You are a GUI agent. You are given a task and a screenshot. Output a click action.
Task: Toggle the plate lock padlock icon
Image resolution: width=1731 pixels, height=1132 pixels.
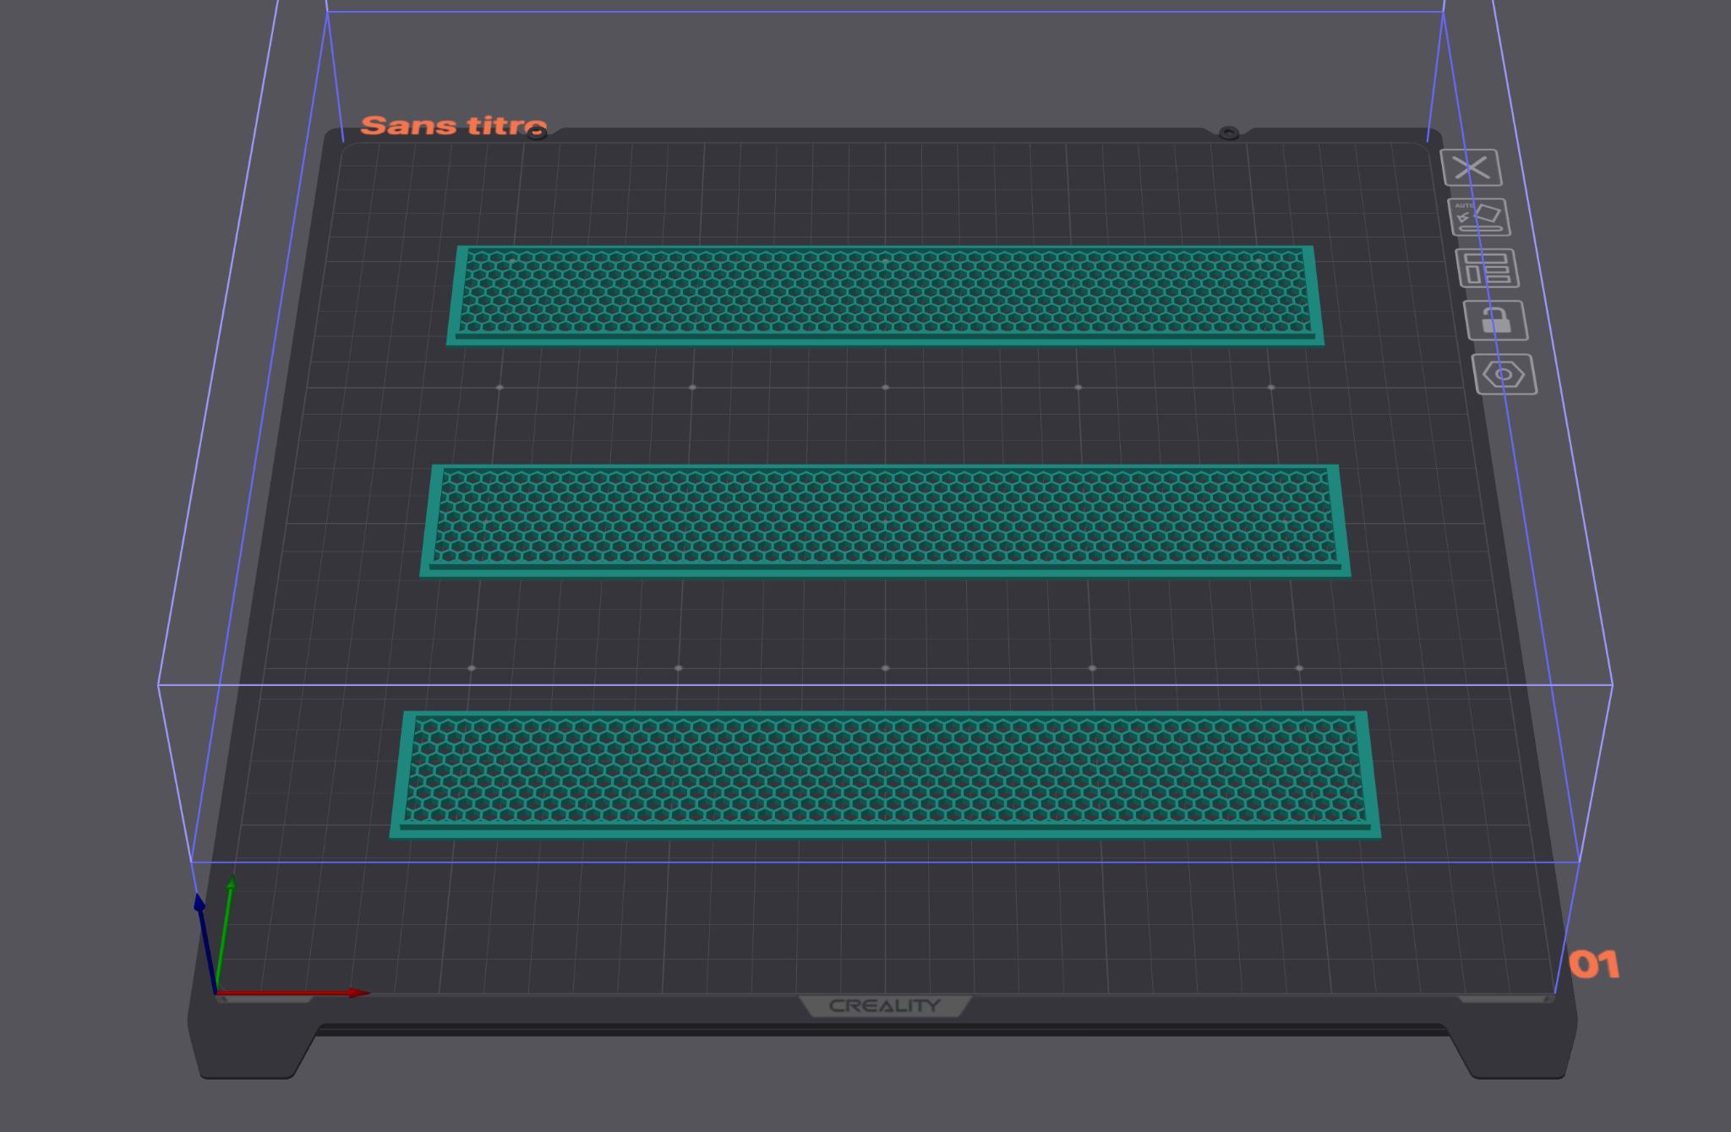pos(1495,321)
